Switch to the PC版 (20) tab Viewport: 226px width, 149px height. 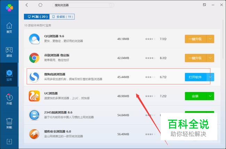click(x=37, y=17)
